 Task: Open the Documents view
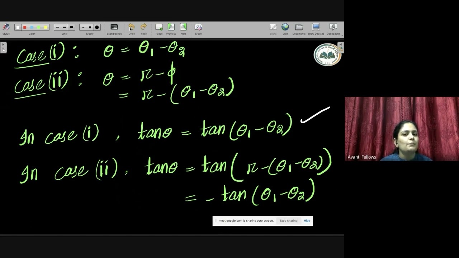299,29
